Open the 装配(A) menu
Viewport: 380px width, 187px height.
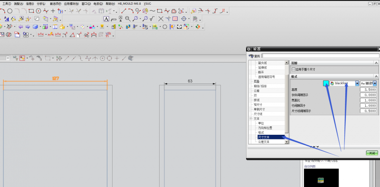(x=19, y=4)
